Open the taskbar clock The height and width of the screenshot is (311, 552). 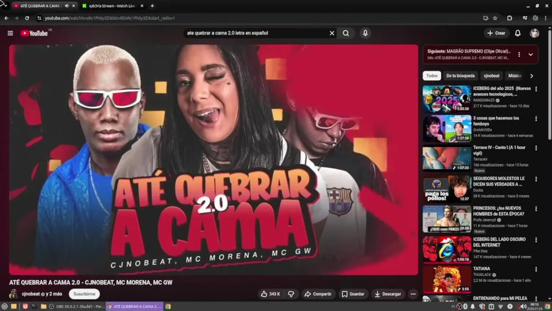pos(535,306)
